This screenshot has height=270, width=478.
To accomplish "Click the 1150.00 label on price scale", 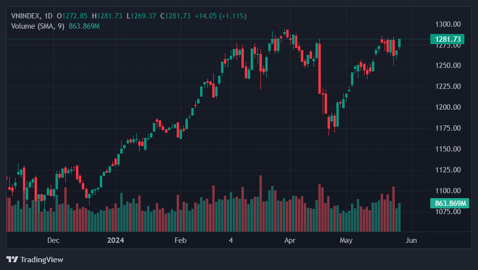I will [447, 149].
